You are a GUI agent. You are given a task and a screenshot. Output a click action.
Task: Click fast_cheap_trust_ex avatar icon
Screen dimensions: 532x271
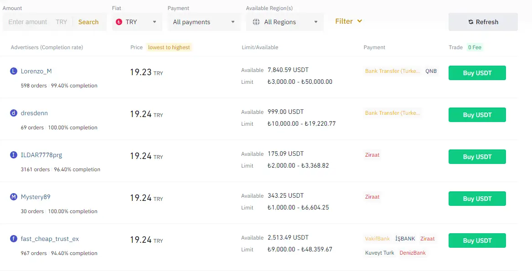point(14,239)
